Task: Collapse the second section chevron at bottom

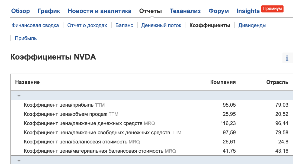Action: [x=19, y=160]
